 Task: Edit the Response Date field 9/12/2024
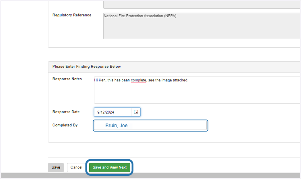click(x=113, y=112)
